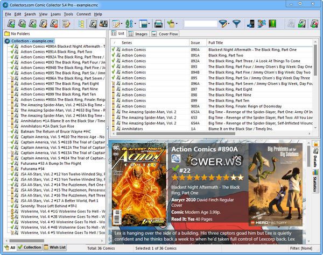Open the Loans menu
The height and width of the screenshot is (255, 323).
tap(53, 13)
